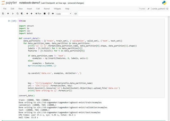Click the Last Checkpoint an hour ago text
This screenshot has height=121, width=170.
point(54,3)
